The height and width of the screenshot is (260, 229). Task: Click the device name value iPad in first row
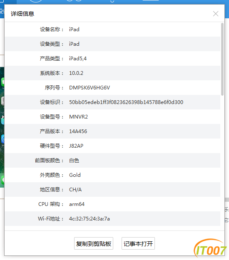coord(74,30)
